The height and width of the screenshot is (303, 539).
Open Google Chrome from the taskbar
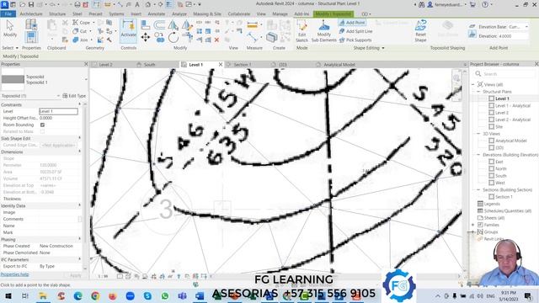coord(95,295)
